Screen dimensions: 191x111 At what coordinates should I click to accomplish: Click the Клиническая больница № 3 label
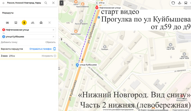182,99
